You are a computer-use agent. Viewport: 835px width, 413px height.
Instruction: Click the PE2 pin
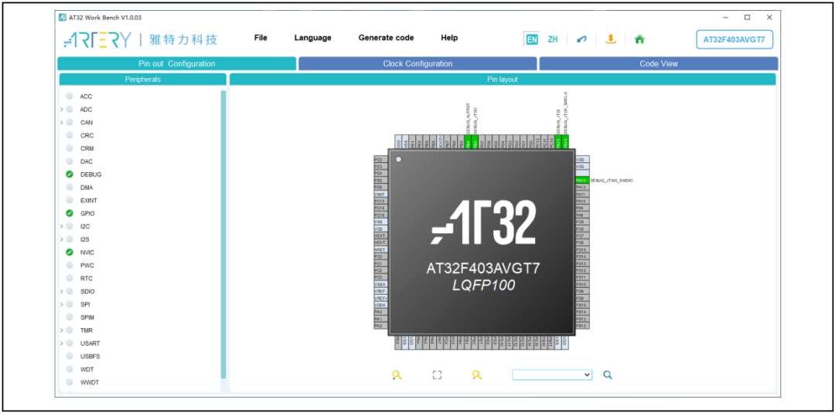pyautogui.click(x=380, y=160)
